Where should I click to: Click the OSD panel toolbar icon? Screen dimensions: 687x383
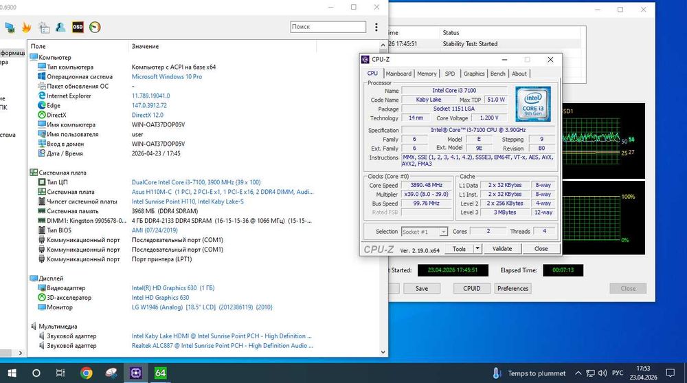click(78, 28)
